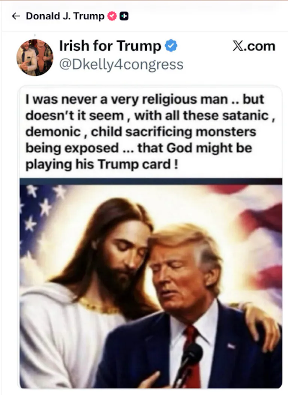Click the red verified badge beside Donald J. Trump
This screenshot has height=395, width=288.
coord(112,16)
